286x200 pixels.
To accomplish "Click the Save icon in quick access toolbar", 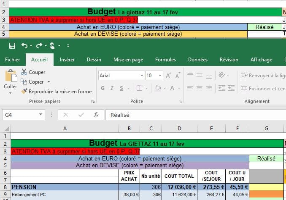I will 12,46.
